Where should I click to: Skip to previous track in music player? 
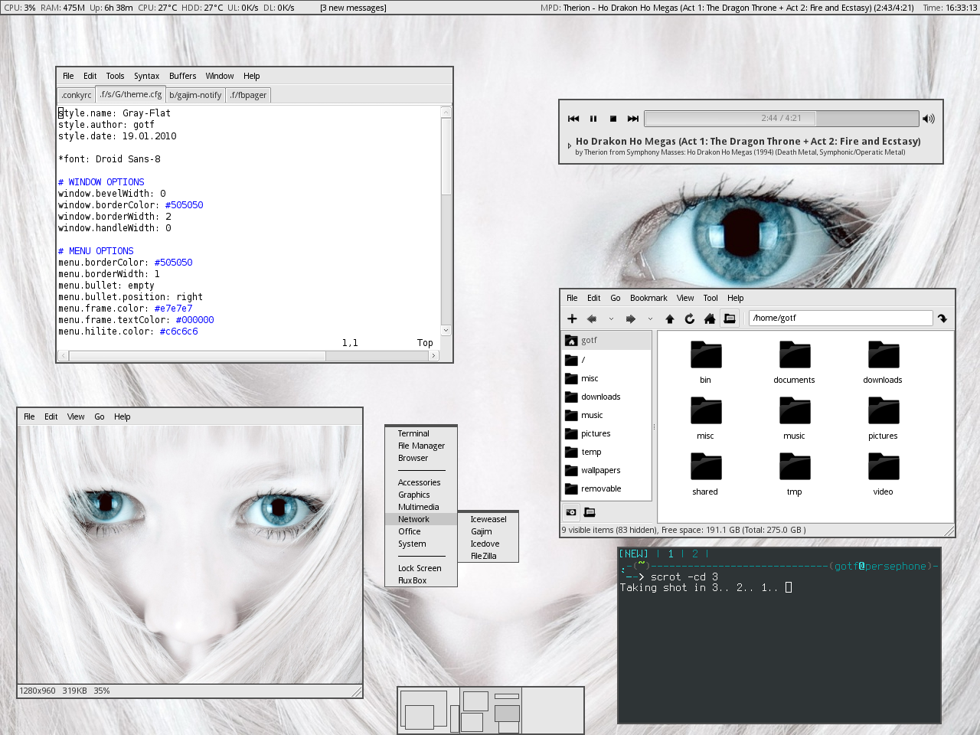tap(573, 119)
